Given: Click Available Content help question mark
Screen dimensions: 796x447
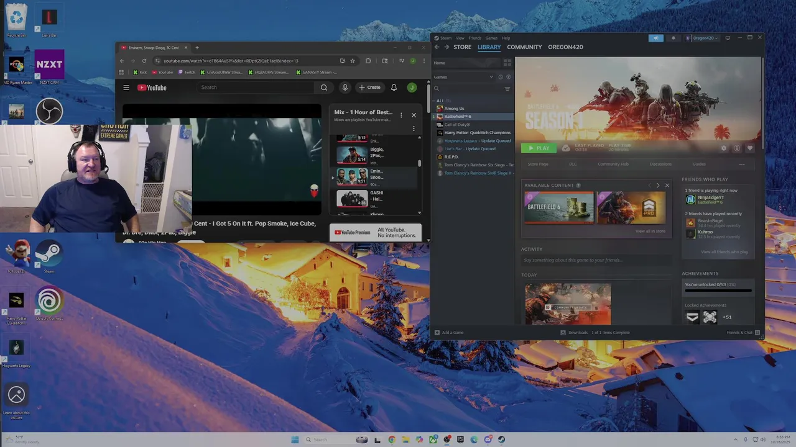Looking at the screenshot, I should click(x=578, y=186).
